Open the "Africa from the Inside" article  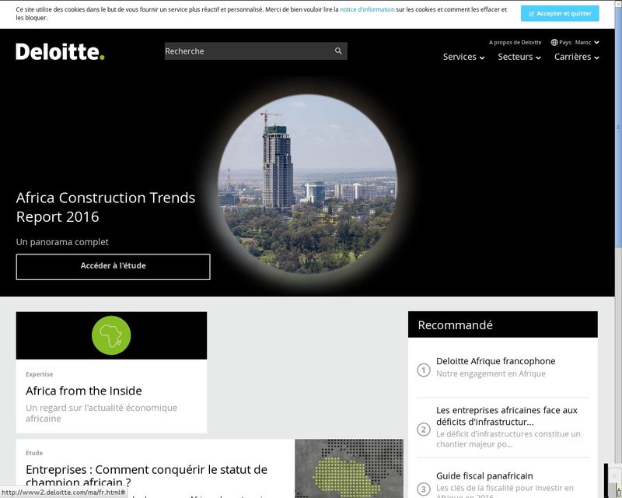(x=84, y=391)
